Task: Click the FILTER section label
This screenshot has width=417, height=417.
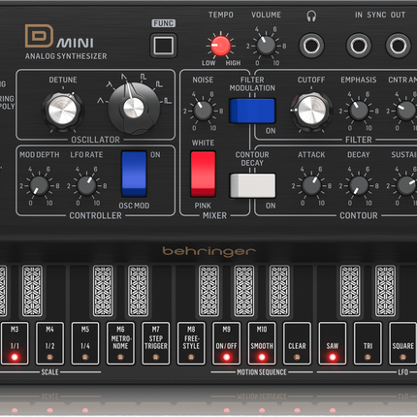Action: pos(359,140)
